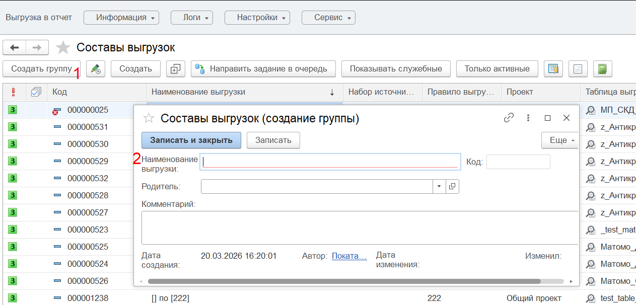Screen dimensions: 636x305
Task: Star the group creation dialog as favorite
Action: [149, 118]
